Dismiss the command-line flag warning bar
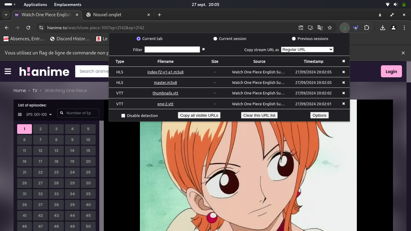Viewport: 411px width, 231px height. [403, 53]
